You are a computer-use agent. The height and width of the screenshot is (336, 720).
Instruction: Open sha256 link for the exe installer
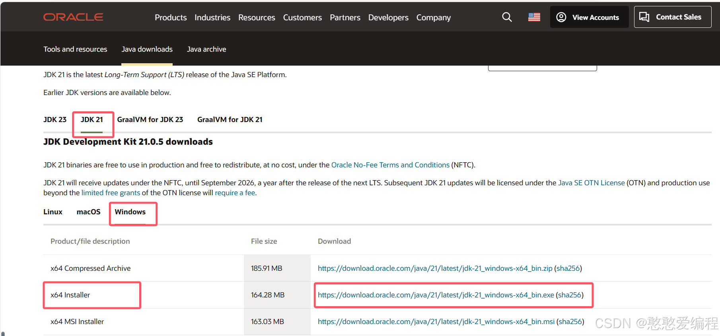(x=570, y=295)
